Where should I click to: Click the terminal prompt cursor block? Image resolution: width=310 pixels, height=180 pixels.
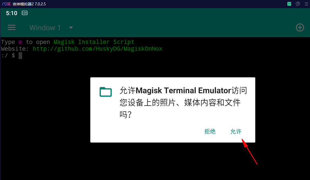20,56
